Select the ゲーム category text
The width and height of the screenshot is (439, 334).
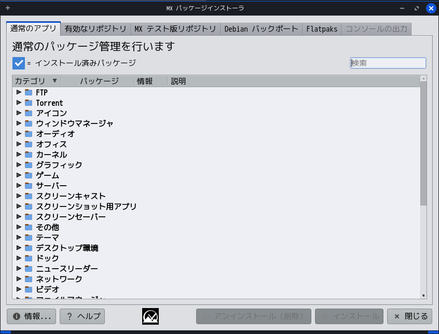point(48,175)
